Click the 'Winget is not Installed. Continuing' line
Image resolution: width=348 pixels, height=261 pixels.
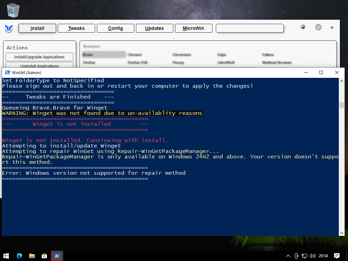coord(85,140)
